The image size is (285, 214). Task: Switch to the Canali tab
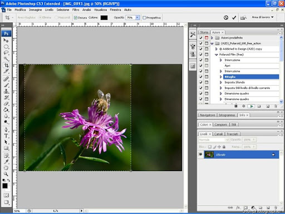[x=218, y=134]
